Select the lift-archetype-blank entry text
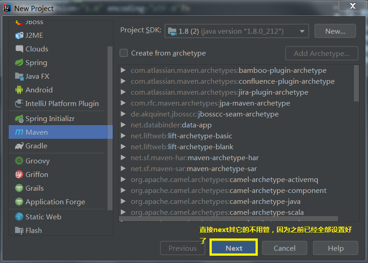 [182, 147]
